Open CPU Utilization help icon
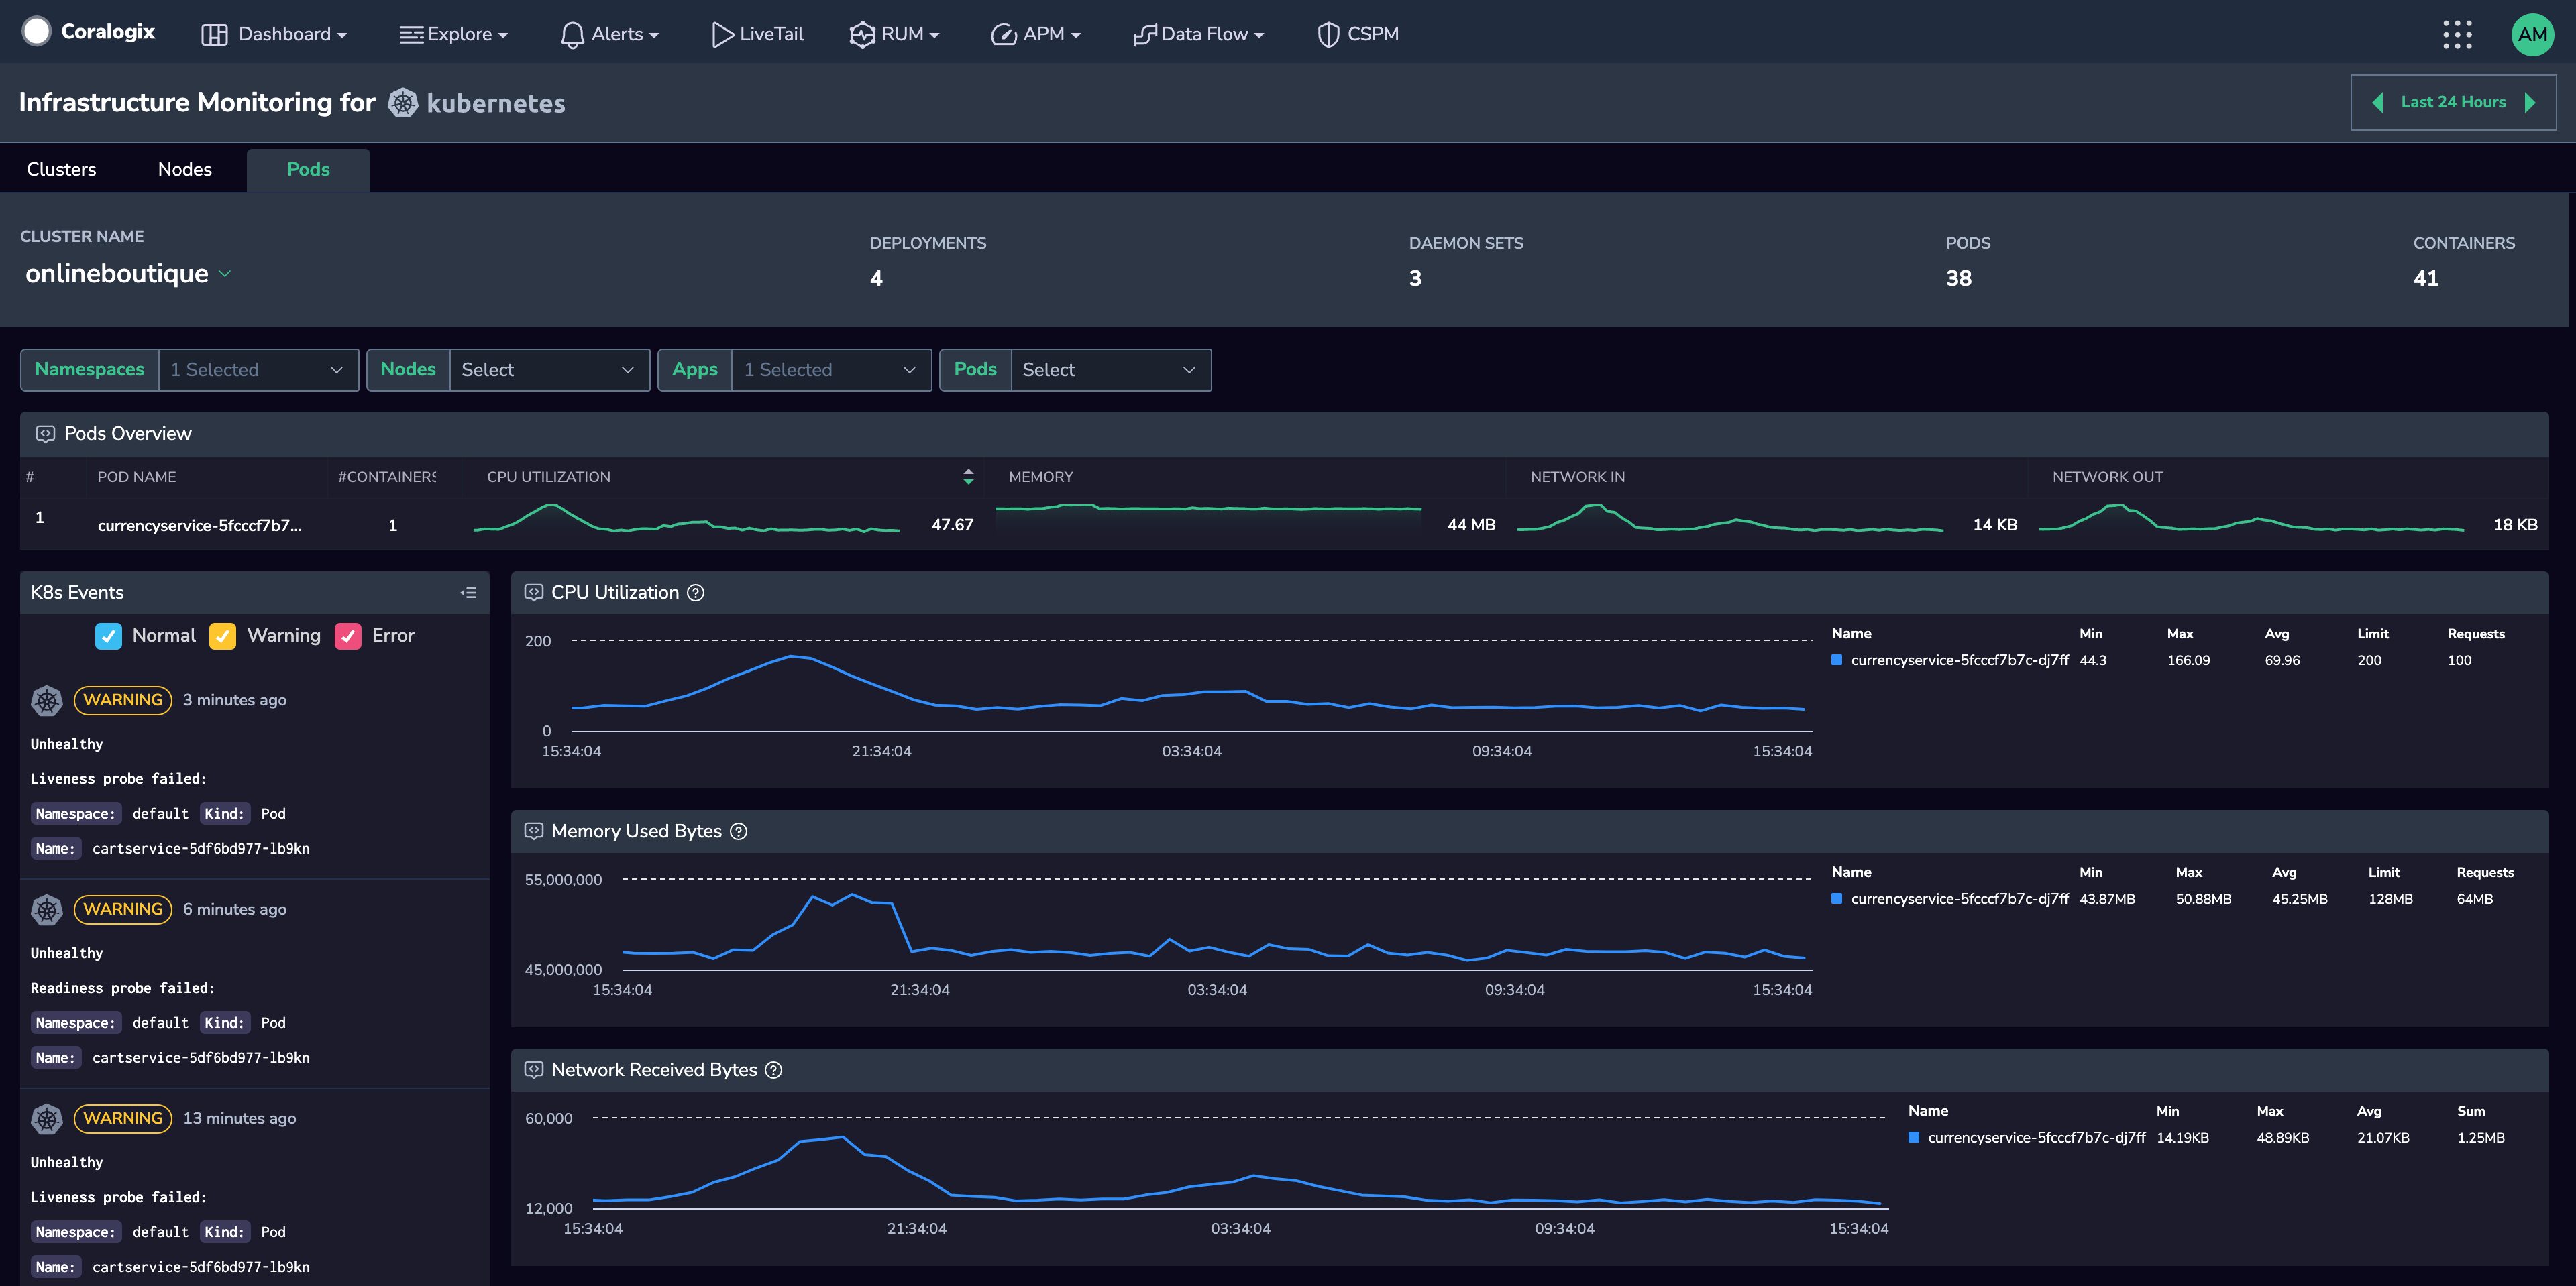Screen dimensions: 2576x1286 tap(696, 593)
